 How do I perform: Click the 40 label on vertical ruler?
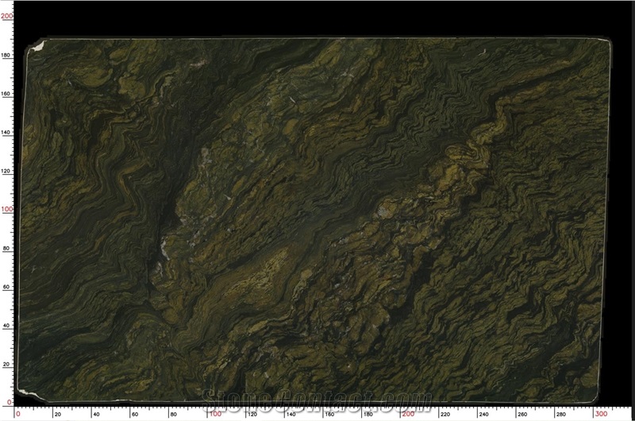(6, 326)
